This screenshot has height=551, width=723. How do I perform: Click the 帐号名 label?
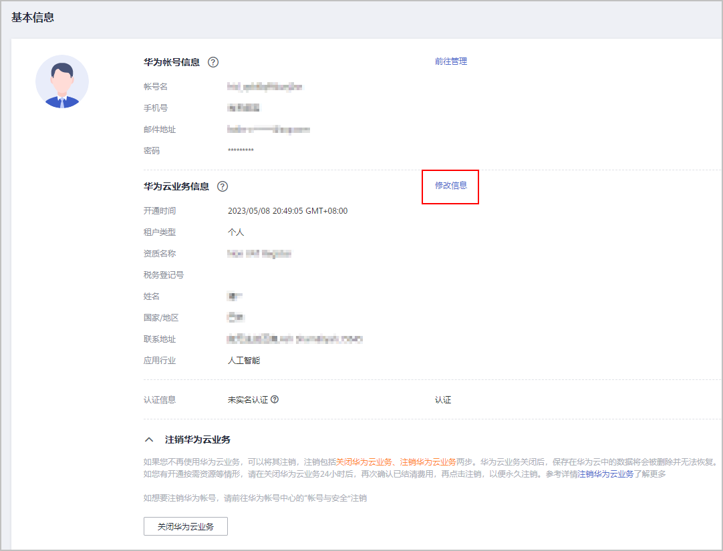[156, 87]
